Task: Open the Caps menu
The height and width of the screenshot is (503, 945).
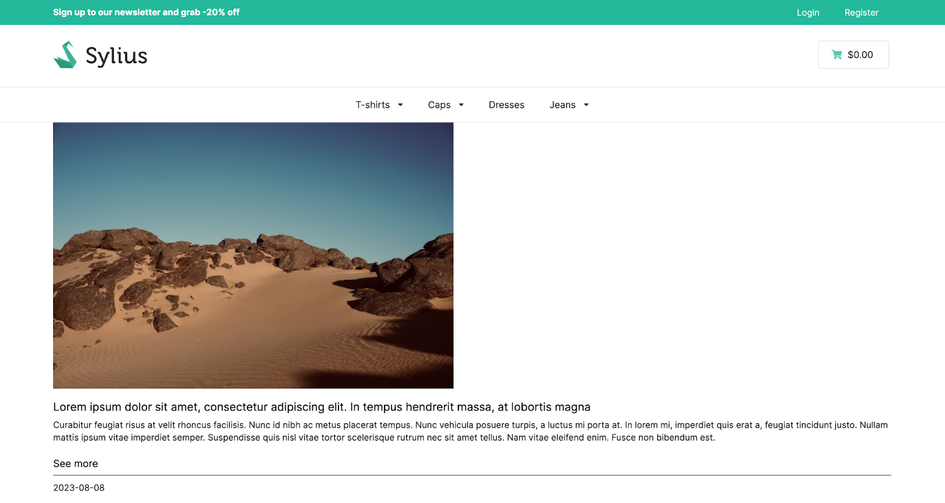Action: [x=439, y=105]
